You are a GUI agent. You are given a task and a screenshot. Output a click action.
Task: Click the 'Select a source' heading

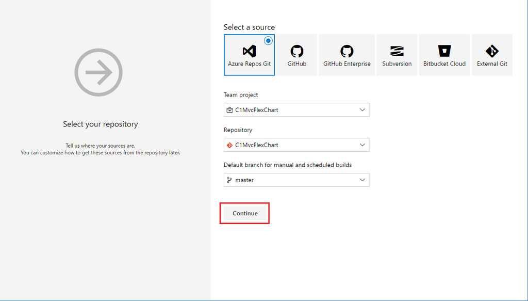coord(249,27)
